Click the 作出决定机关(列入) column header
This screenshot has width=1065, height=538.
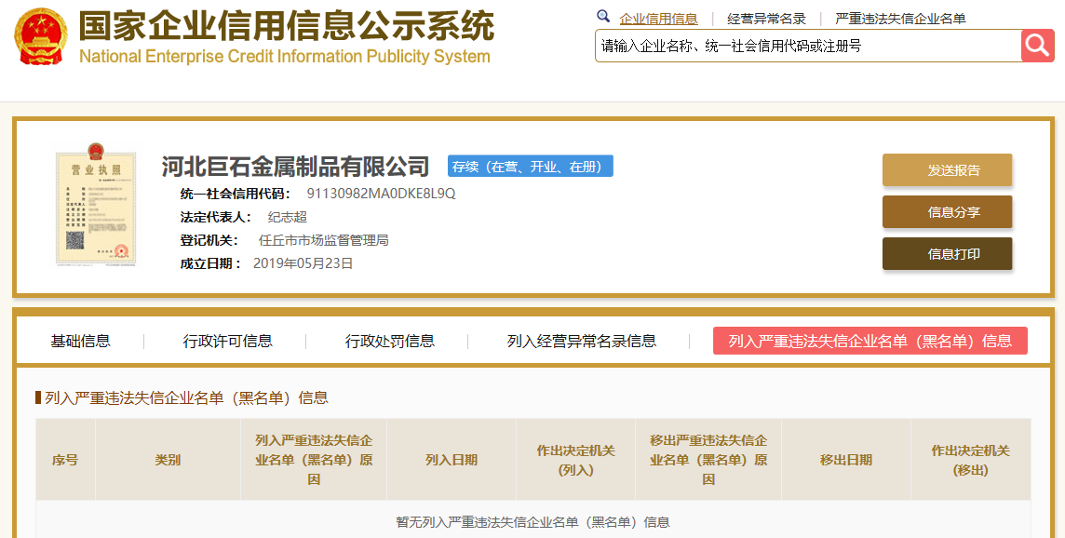[575, 460]
